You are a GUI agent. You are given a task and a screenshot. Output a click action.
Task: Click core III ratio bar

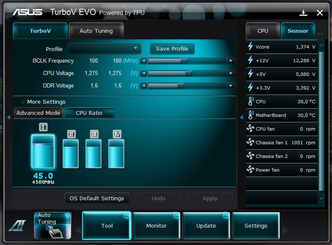tap(94, 154)
